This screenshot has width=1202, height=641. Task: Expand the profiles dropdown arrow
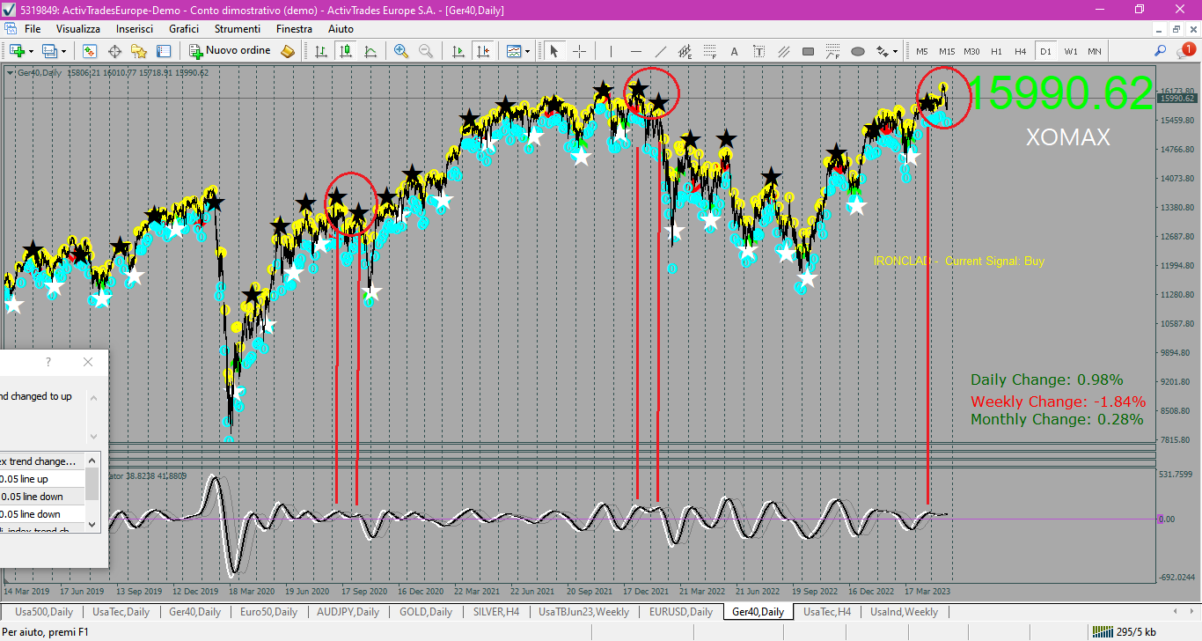tap(63, 51)
